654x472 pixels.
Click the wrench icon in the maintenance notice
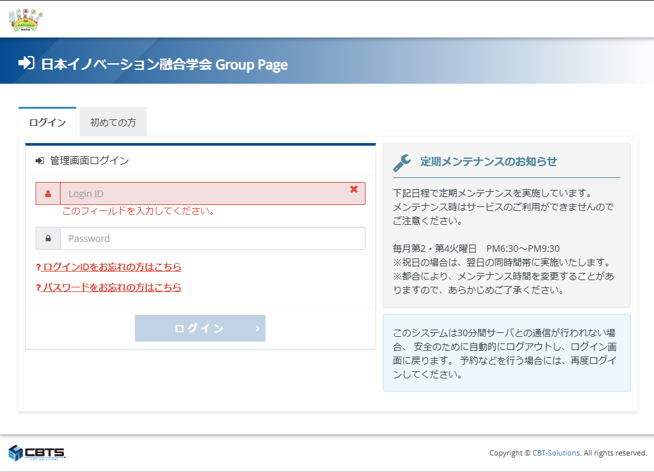click(402, 162)
